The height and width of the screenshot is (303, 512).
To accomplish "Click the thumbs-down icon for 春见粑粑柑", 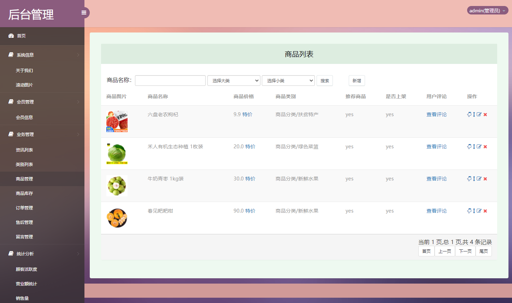I will click(x=469, y=210).
